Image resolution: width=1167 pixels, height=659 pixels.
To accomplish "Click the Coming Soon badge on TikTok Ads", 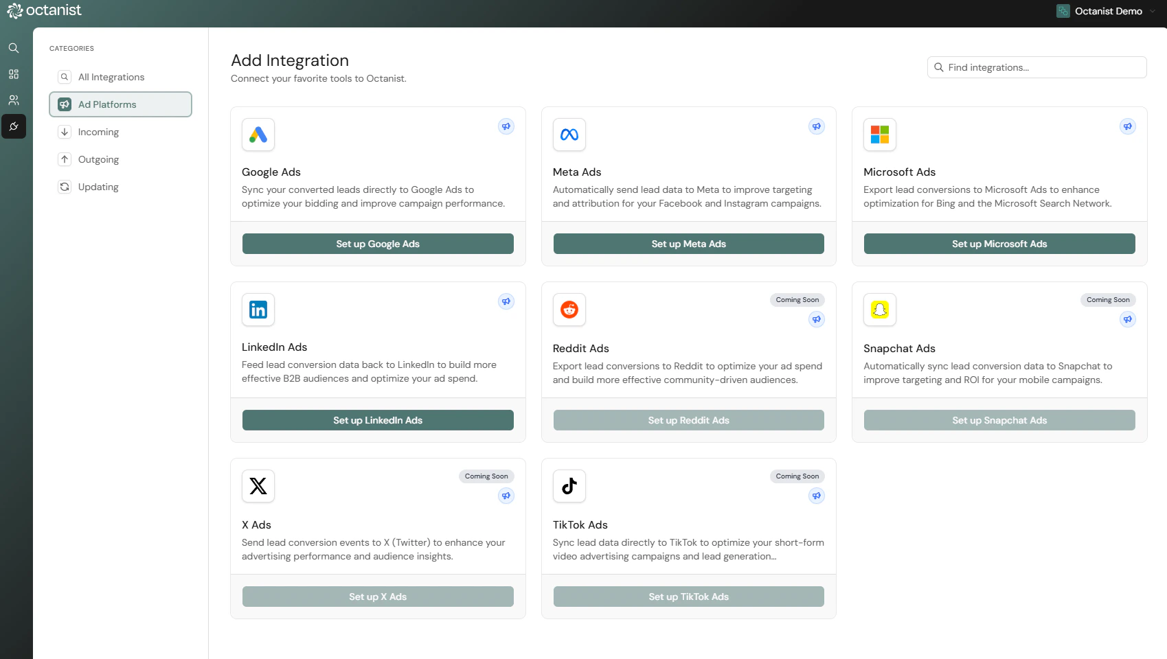I will (x=797, y=476).
